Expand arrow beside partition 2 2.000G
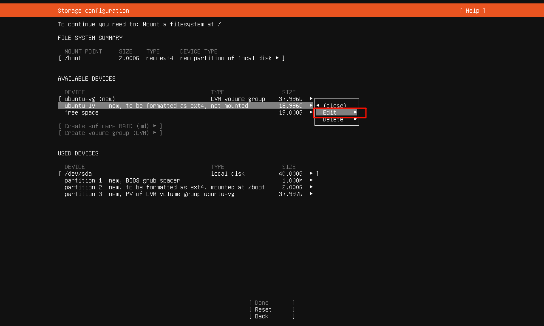The height and width of the screenshot is (326, 544). tap(311, 187)
